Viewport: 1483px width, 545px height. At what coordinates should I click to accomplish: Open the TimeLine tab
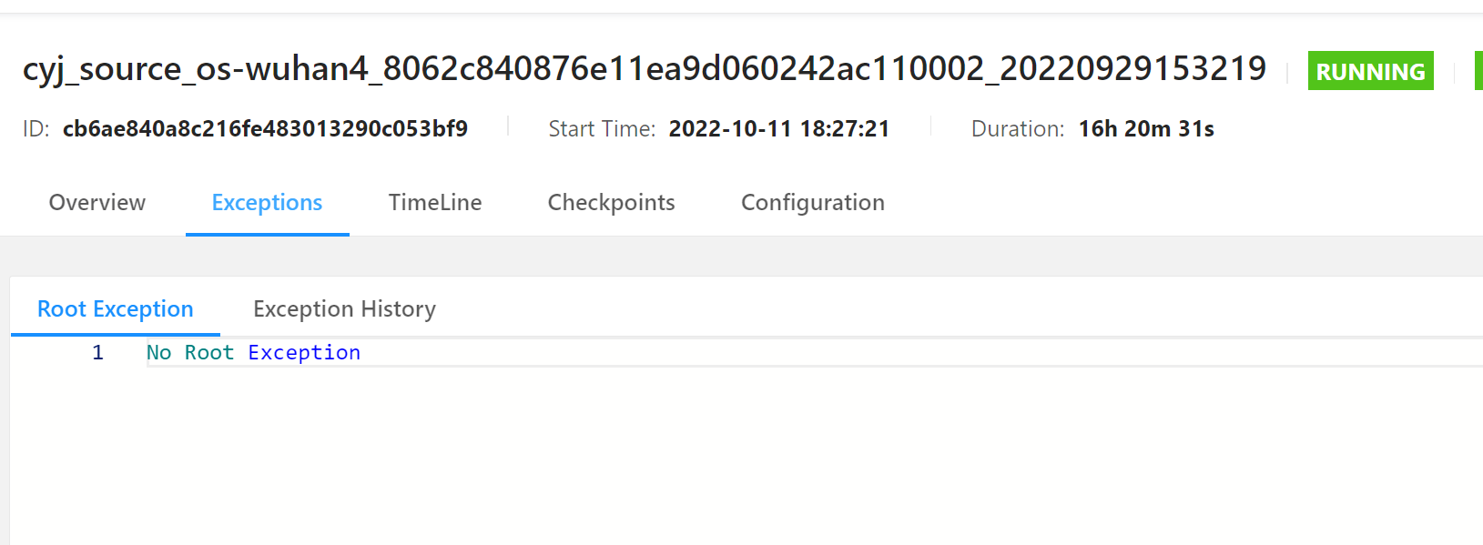435,202
